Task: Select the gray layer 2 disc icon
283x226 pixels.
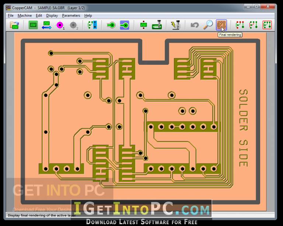Action: (x=73, y=25)
